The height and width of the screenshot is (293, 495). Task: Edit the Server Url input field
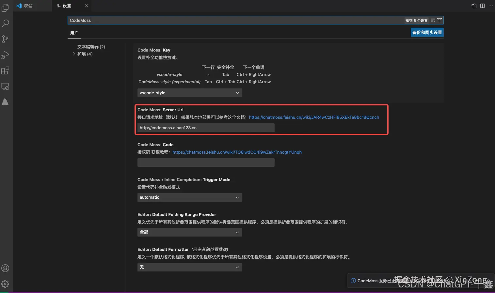pyautogui.click(x=206, y=128)
